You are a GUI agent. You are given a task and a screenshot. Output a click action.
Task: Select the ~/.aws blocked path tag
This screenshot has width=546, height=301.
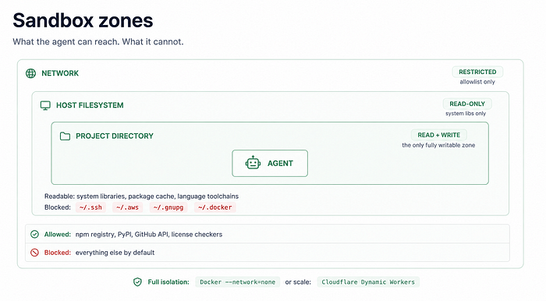pos(127,207)
